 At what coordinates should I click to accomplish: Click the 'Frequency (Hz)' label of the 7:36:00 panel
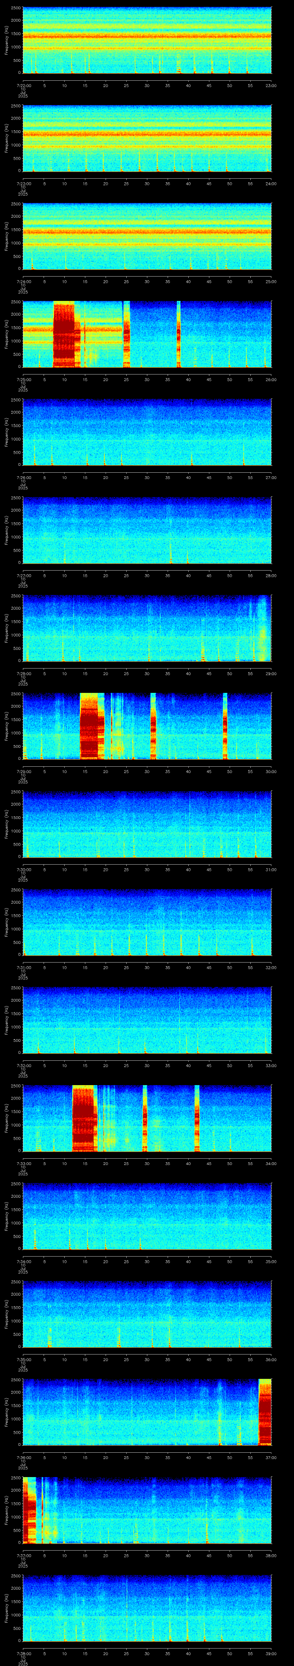pos(7,1412)
